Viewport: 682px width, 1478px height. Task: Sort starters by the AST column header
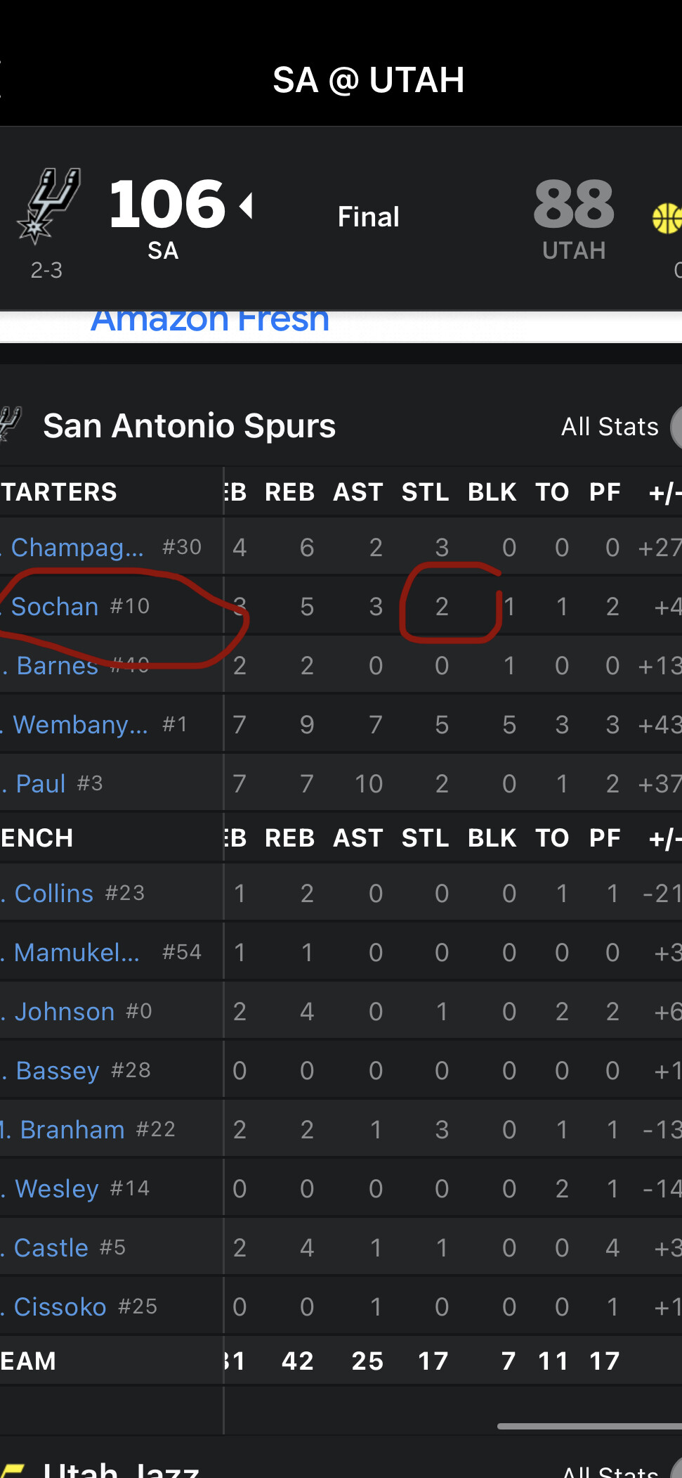pos(358,492)
